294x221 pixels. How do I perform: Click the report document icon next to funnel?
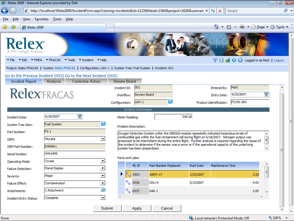coord(222,60)
